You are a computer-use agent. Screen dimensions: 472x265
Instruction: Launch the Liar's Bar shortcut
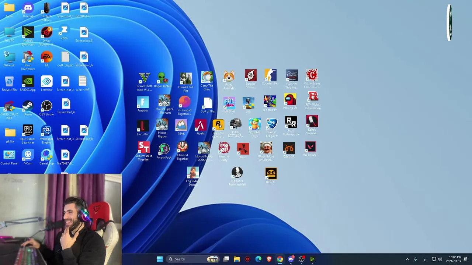click(x=143, y=128)
